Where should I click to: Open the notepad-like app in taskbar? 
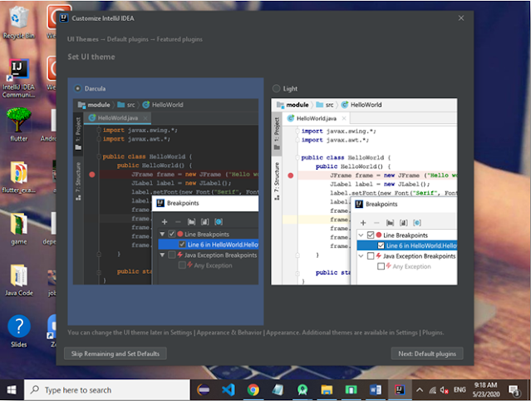point(278,390)
